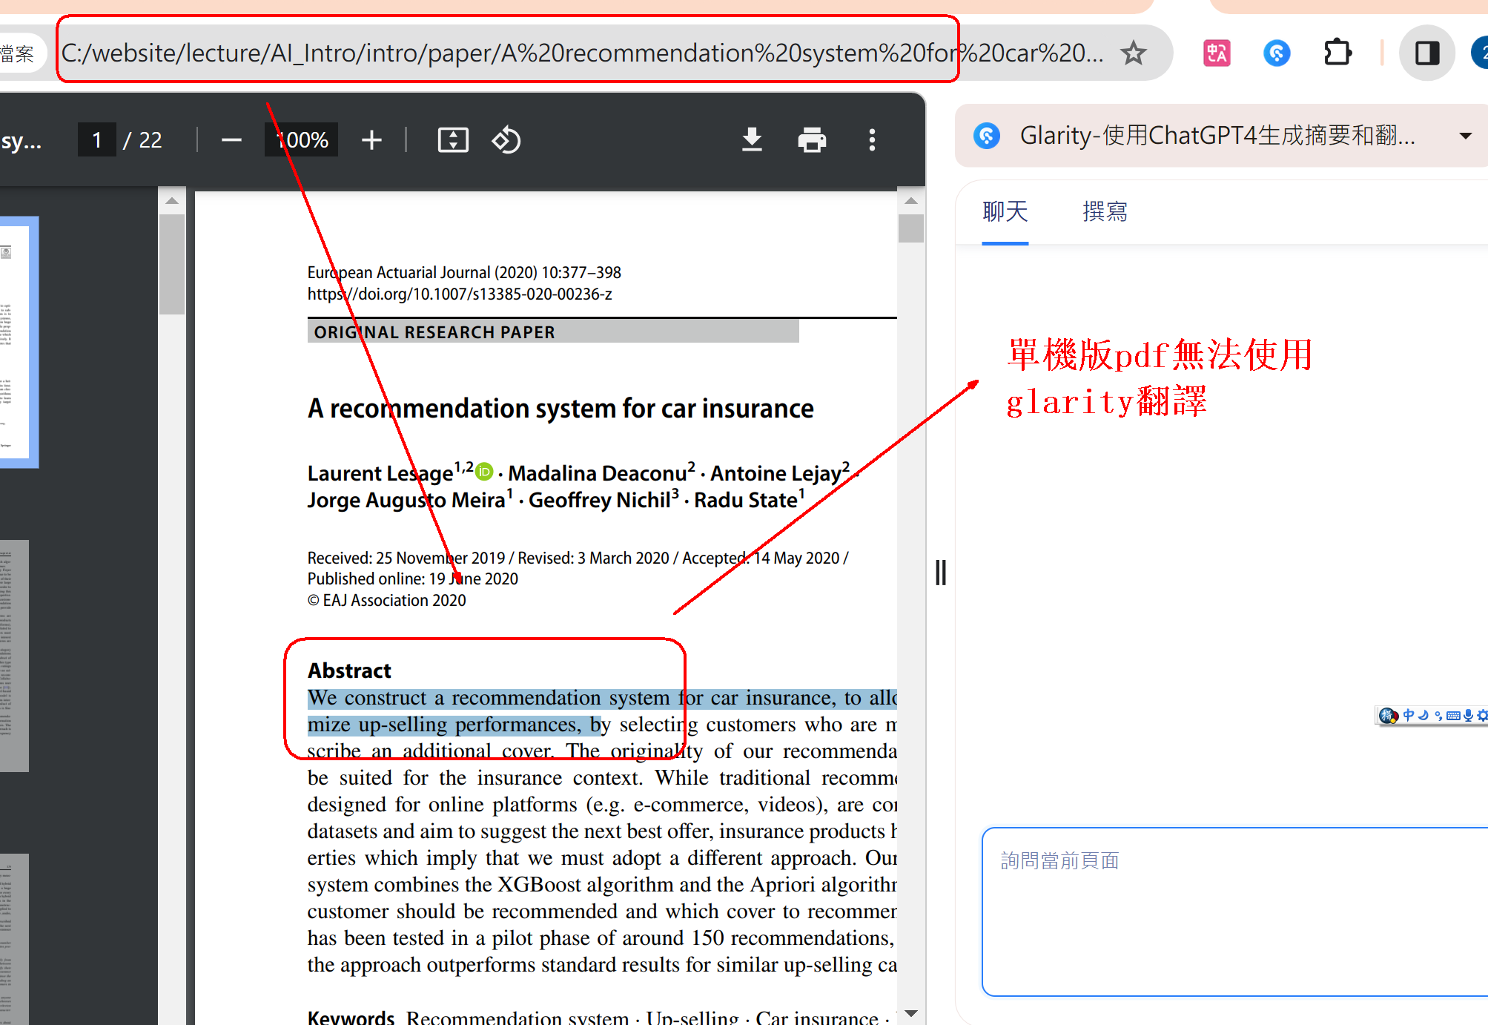Viewport: 1488px width, 1025px height.
Task: Click the side panel resize handle
Action: point(941,573)
